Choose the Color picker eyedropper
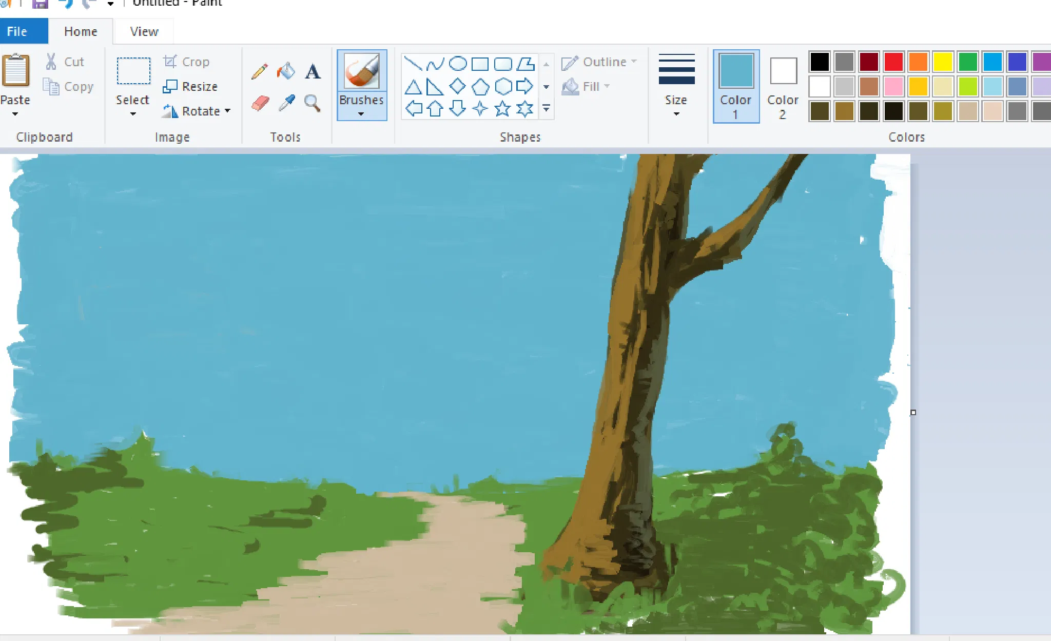 pyautogui.click(x=286, y=103)
